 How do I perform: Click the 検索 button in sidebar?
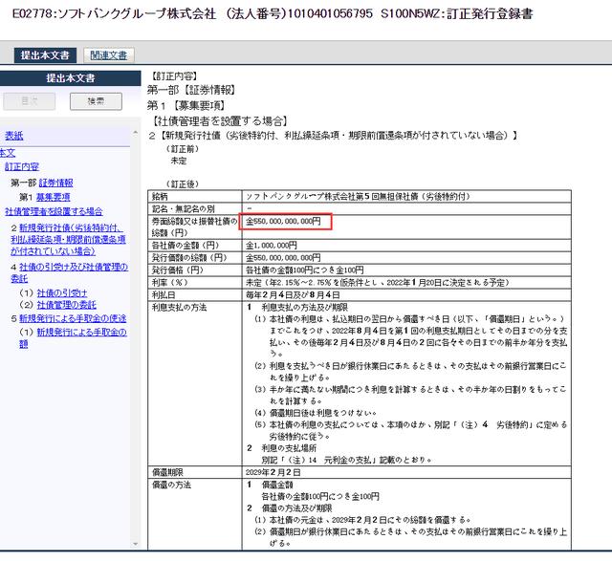[96, 101]
